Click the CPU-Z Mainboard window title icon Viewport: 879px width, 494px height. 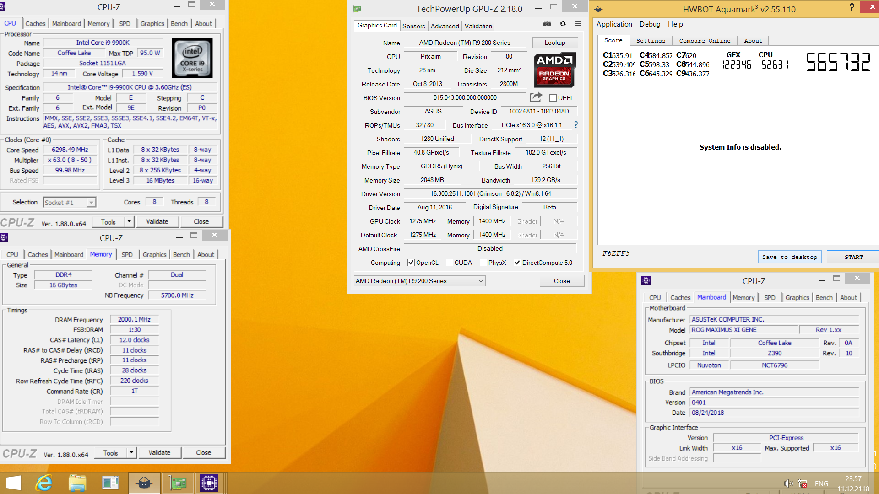646,280
